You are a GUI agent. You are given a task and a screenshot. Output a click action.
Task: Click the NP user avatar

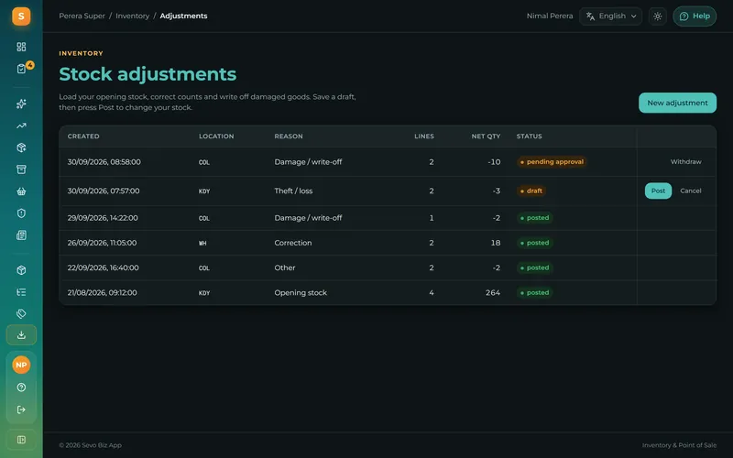pos(21,365)
